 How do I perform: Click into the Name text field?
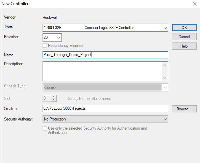tap(105, 55)
